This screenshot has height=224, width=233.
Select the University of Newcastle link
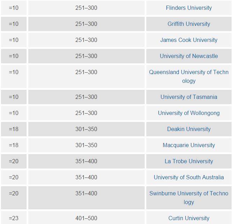pyautogui.click(x=189, y=56)
